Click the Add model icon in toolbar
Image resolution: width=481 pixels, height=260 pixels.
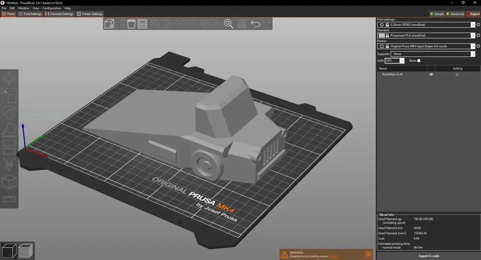109,24
